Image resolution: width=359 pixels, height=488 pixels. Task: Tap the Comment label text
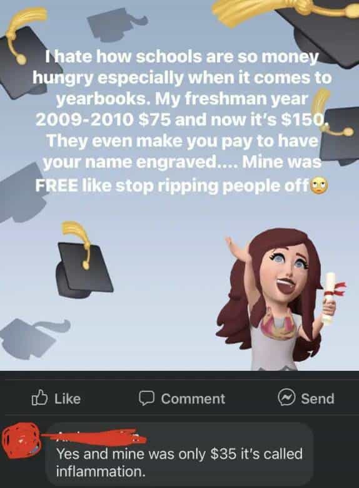193,398
